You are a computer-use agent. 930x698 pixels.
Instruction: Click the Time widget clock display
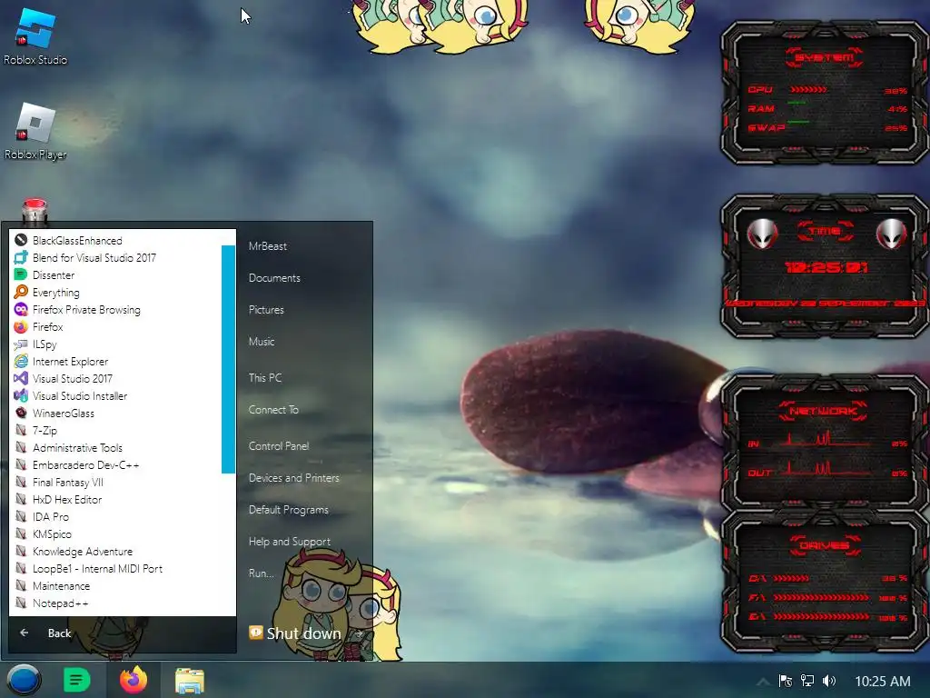(826, 268)
